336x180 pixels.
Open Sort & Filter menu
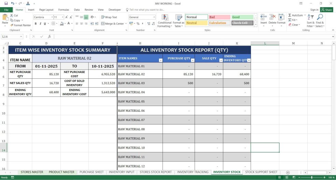click(x=310, y=21)
